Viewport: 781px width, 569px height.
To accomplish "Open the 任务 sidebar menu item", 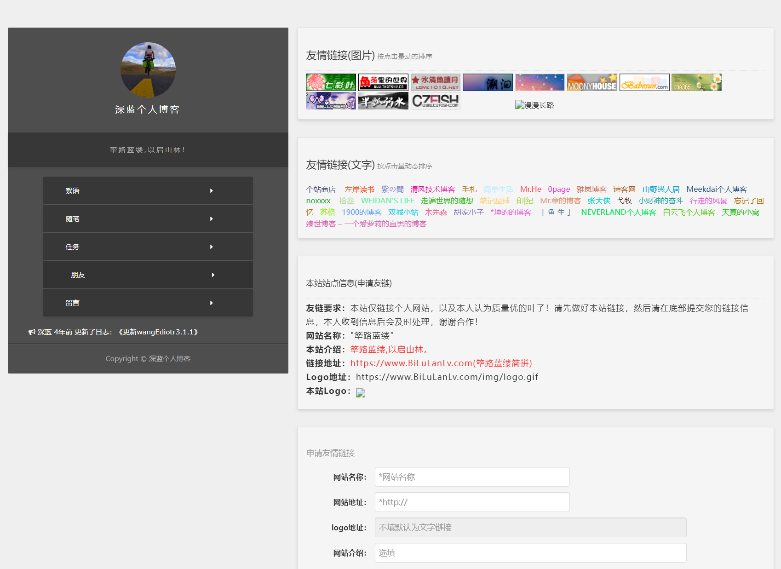I will (148, 247).
